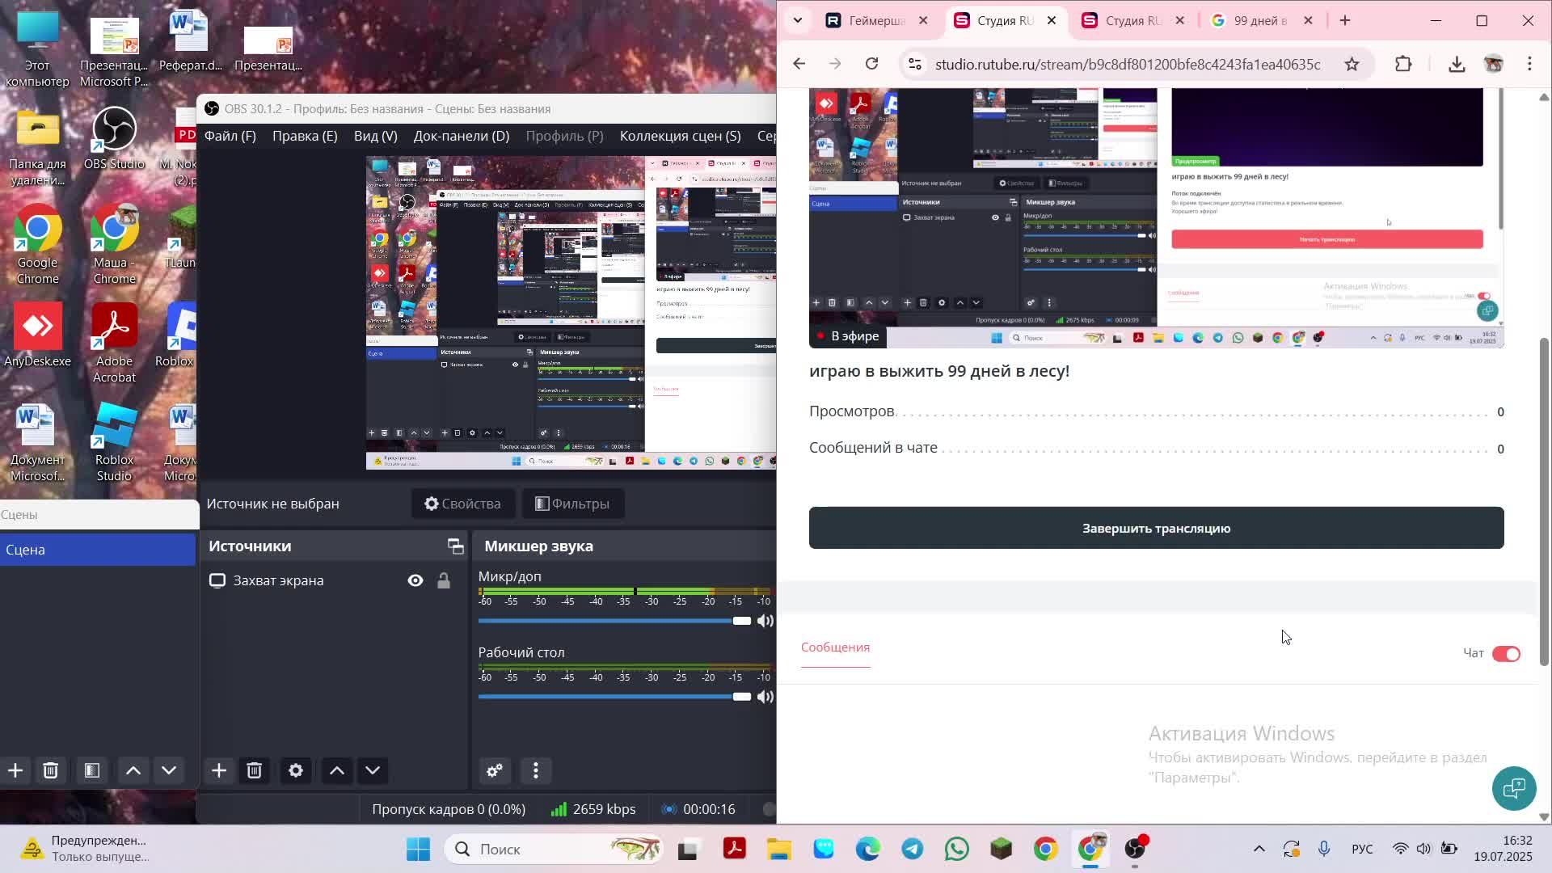Viewport: 1552px width, 873px height.
Task: Switch off the Чат toggle
Action: [1506, 654]
